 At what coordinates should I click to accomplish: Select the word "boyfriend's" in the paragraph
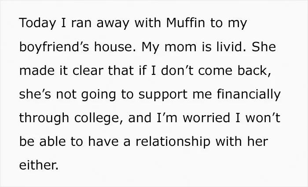54,47
